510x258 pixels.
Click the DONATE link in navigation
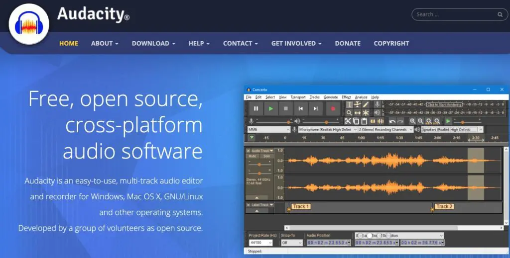coord(348,43)
